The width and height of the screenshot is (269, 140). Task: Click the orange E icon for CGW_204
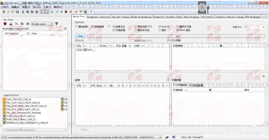point(5,99)
